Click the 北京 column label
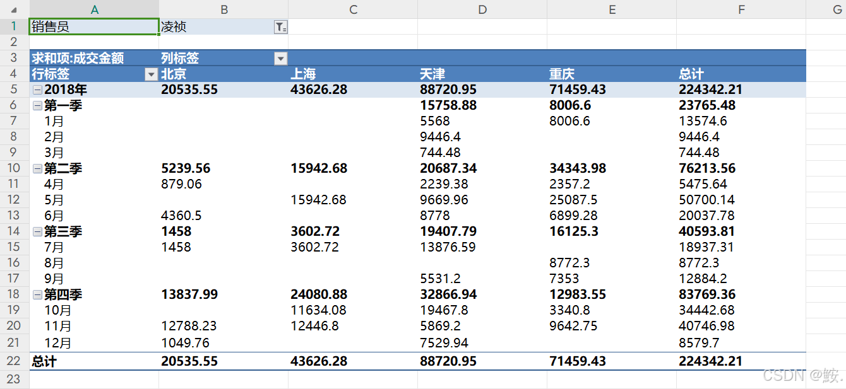Image resolution: width=846 pixels, height=389 pixels. [x=174, y=74]
